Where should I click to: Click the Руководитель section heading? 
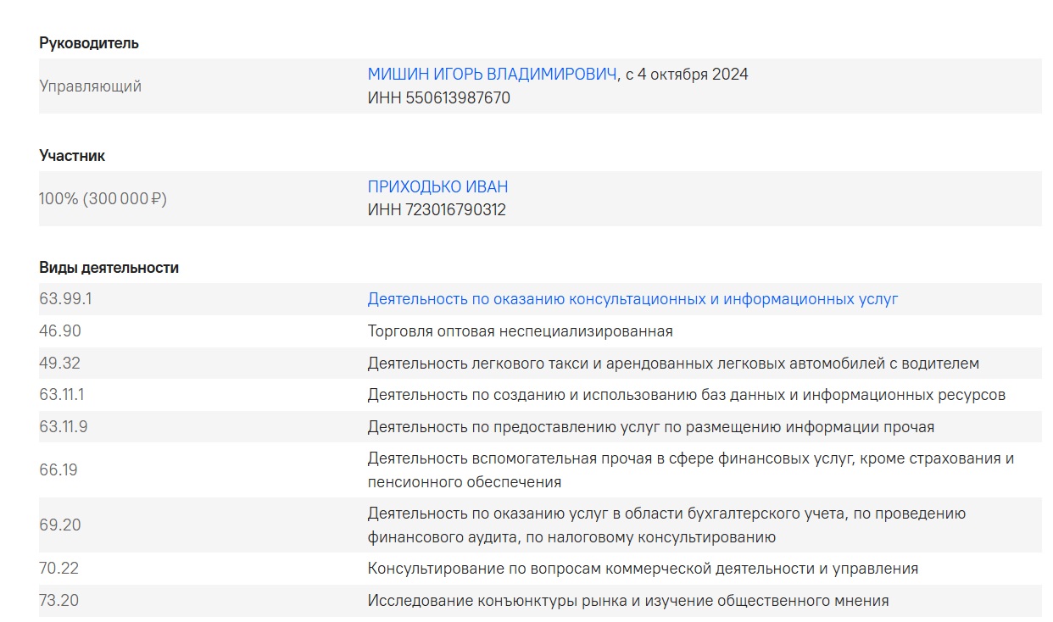89,43
